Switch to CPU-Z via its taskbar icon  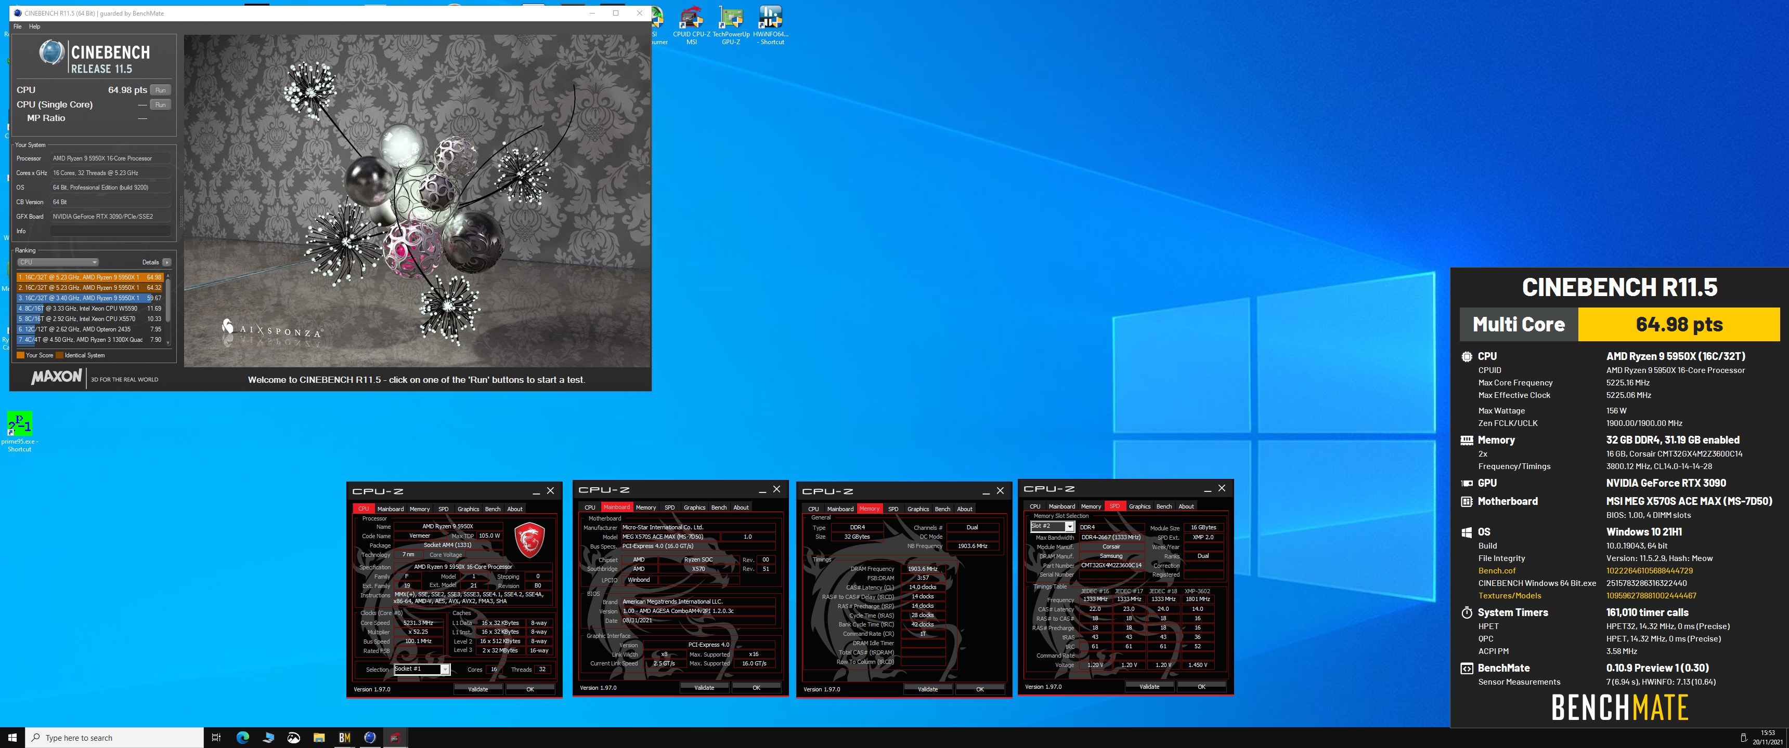(395, 738)
